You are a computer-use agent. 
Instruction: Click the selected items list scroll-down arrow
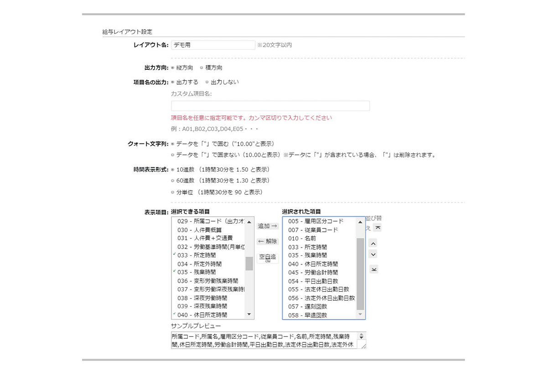(x=360, y=314)
